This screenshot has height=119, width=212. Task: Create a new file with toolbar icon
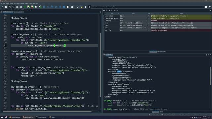coord(2,7)
